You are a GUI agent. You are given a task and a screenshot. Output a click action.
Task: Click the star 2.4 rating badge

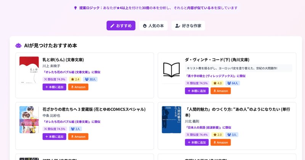(75, 79)
